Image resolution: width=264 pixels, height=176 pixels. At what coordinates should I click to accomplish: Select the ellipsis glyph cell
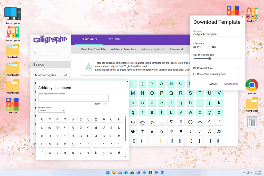[162, 122]
